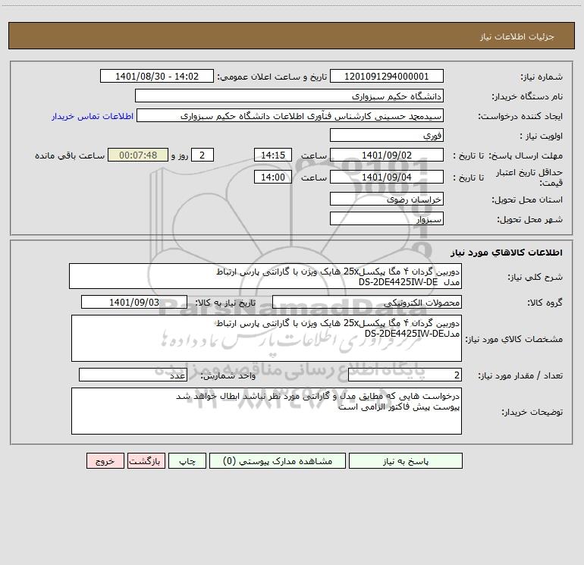
Task: Click the حداقل تاریخ اعتبار قیمت label
Action: click(x=529, y=177)
